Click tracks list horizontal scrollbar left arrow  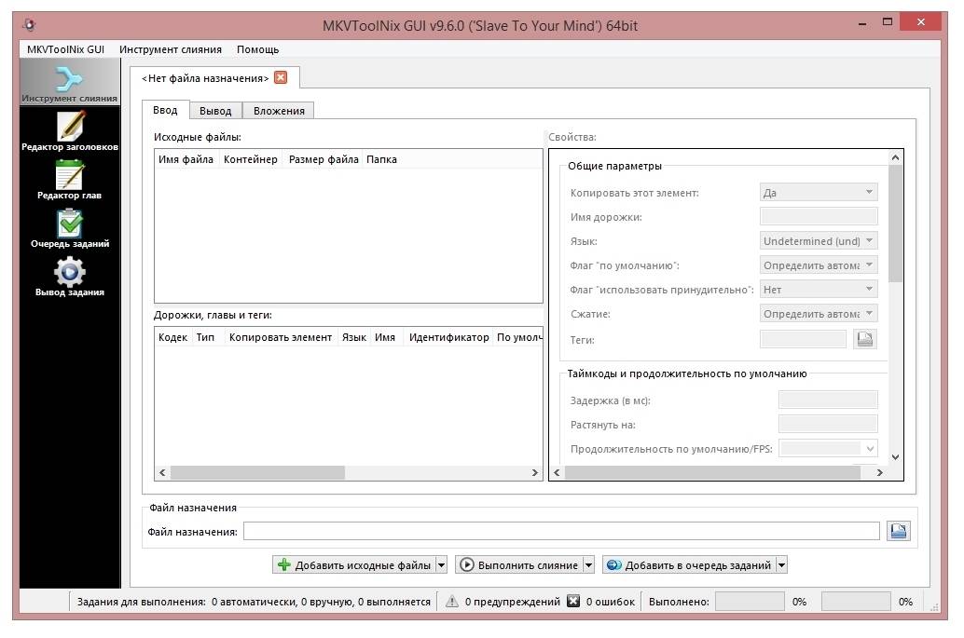pyautogui.click(x=162, y=472)
